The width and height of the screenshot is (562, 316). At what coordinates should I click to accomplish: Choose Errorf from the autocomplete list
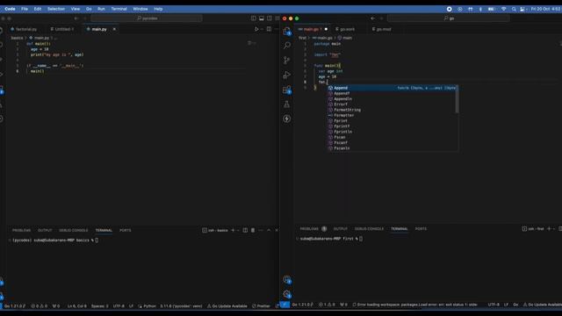click(392, 104)
